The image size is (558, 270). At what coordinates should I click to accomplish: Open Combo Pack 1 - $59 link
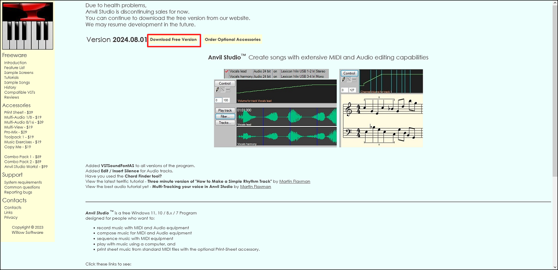point(23,156)
